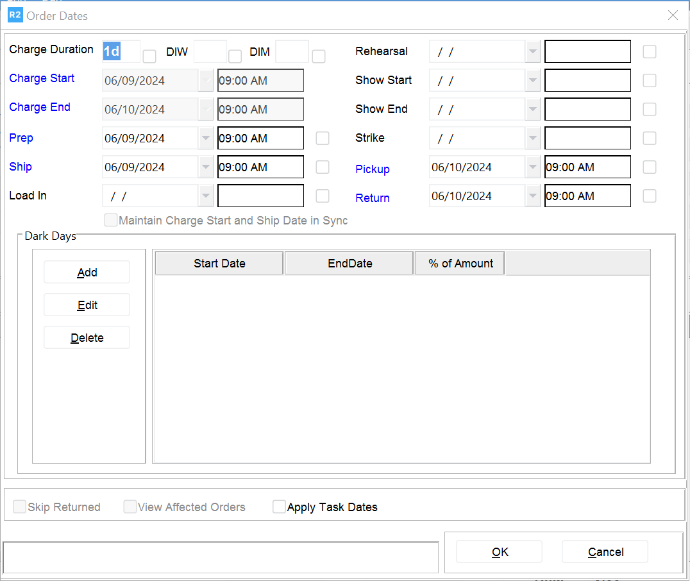Check the box beside Rehearsal time
This screenshot has height=581, width=690.
point(650,52)
